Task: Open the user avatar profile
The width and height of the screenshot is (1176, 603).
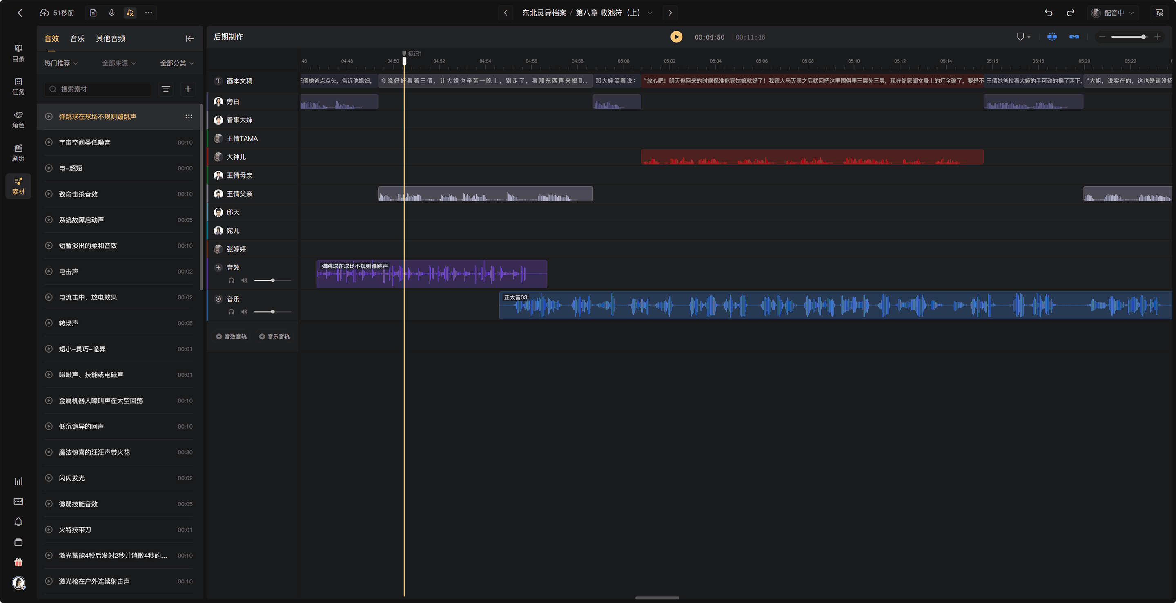Action: coord(18,583)
